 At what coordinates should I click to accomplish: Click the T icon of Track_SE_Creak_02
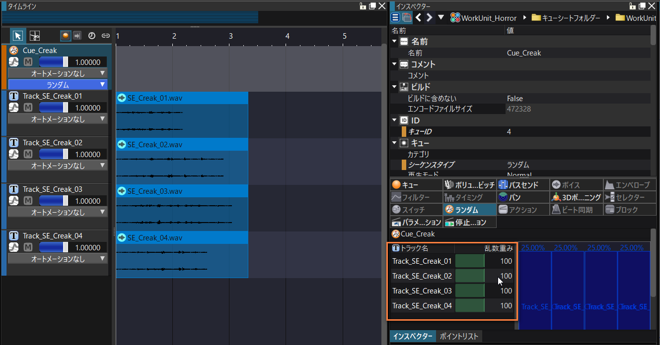tap(14, 143)
